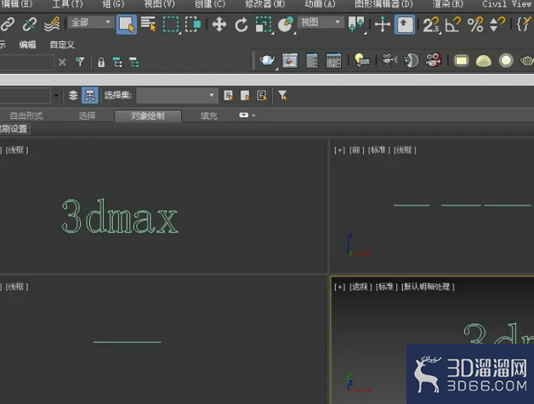Toggle Select and Manipulate mode
The height and width of the screenshot is (404, 534).
pos(383,25)
